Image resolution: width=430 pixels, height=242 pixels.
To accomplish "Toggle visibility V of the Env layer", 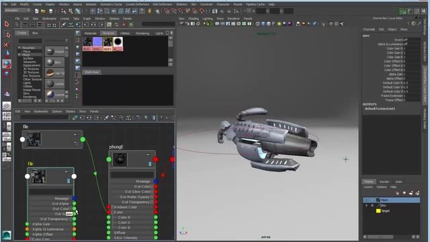I will pyautogui.click(x=366, y=206).
